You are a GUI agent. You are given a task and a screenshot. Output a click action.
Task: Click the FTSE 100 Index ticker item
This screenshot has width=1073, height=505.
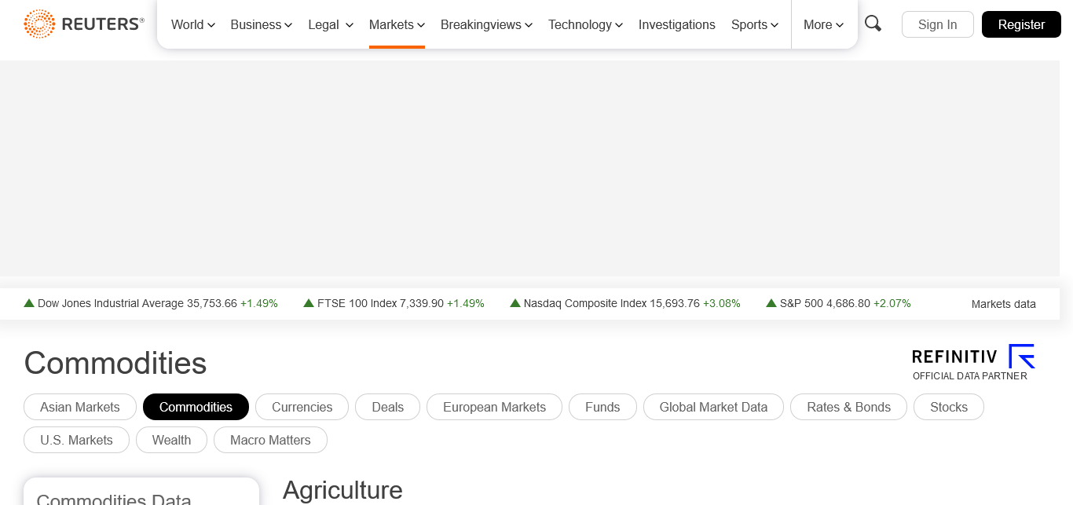point(394,303)
